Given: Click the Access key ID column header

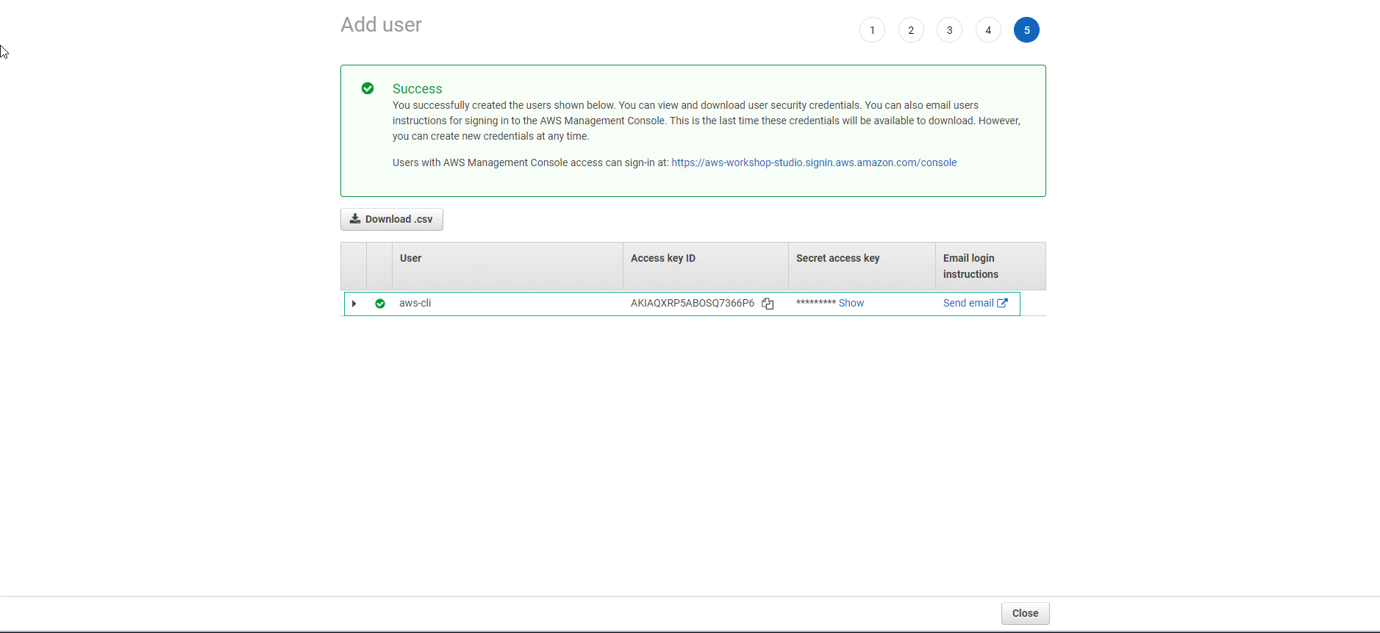Looking at the screenshot, I should pyautogui.click(x=706, y=266).
